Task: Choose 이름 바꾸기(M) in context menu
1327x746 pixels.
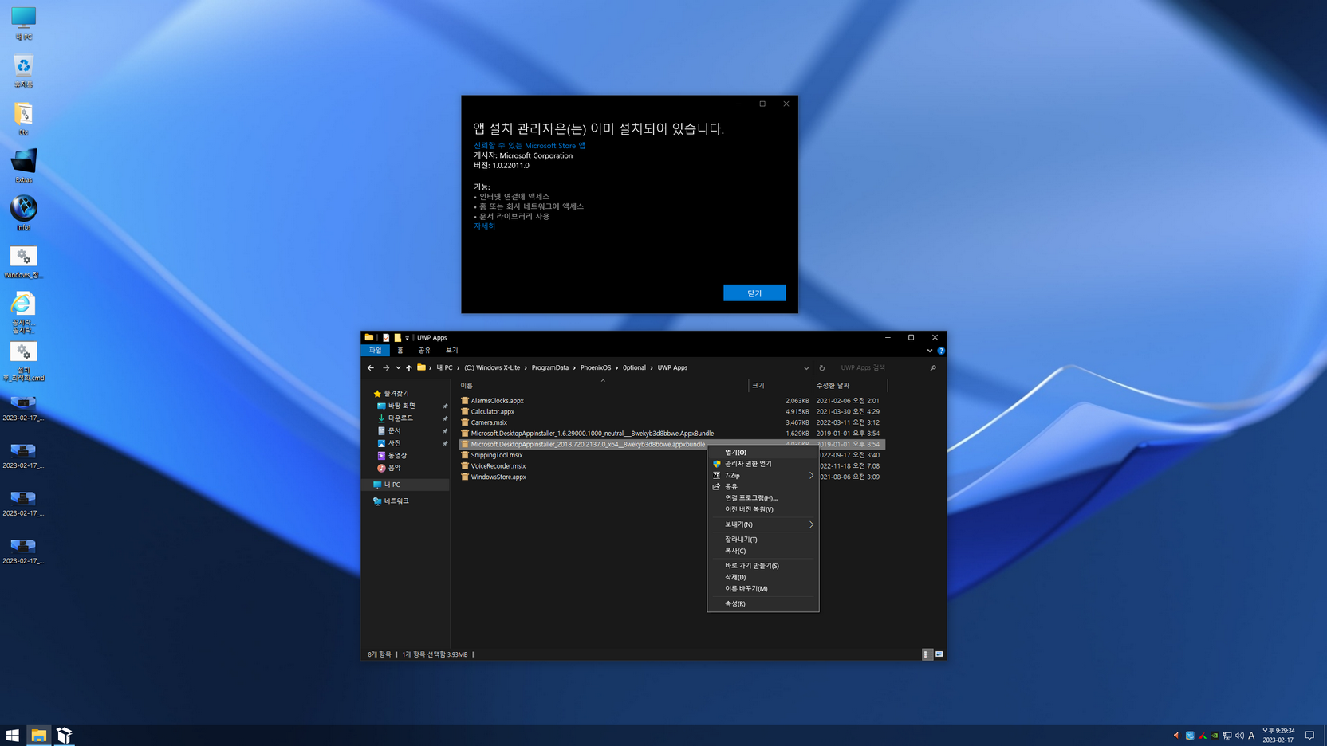Action: (x=762, y=589)
